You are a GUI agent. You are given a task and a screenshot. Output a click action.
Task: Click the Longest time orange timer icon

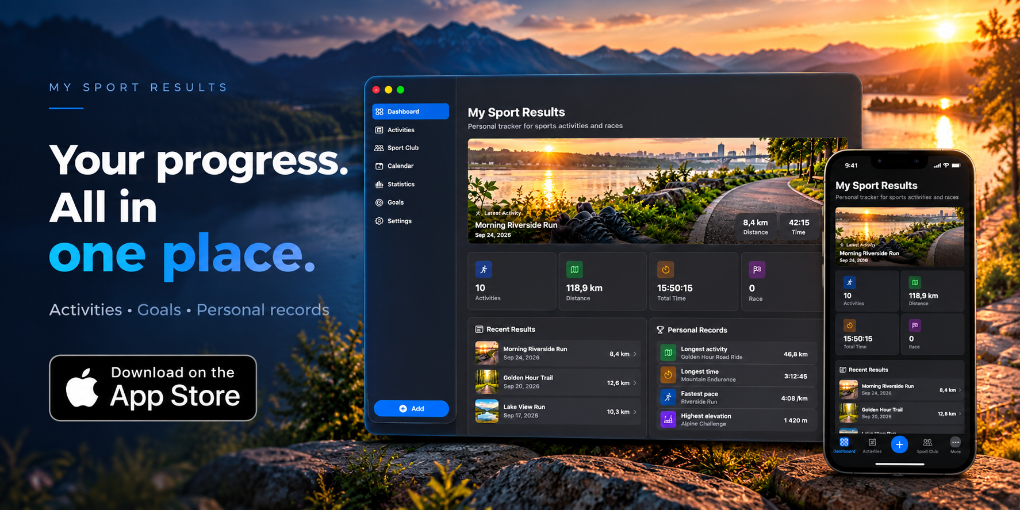[x=668, y=375]
